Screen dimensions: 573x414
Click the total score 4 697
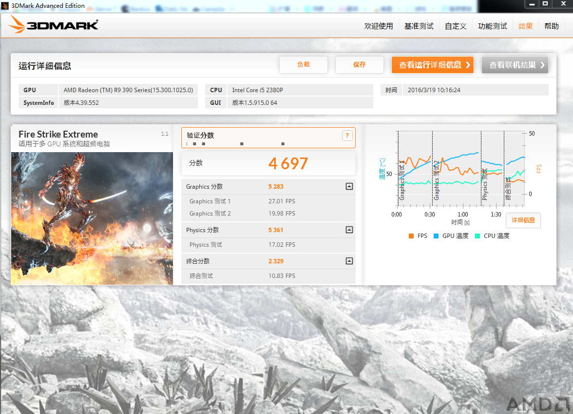click(x=288, y=163)
